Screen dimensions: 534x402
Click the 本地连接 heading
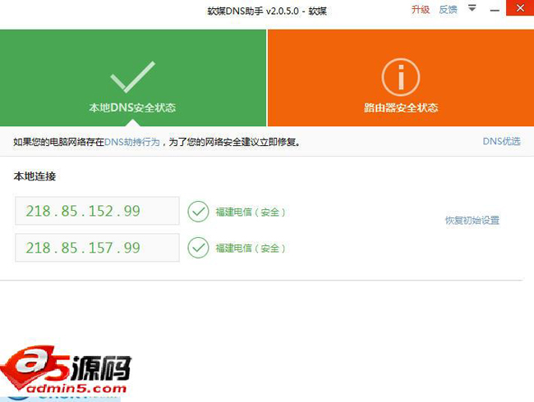click(x=35, y=176)
